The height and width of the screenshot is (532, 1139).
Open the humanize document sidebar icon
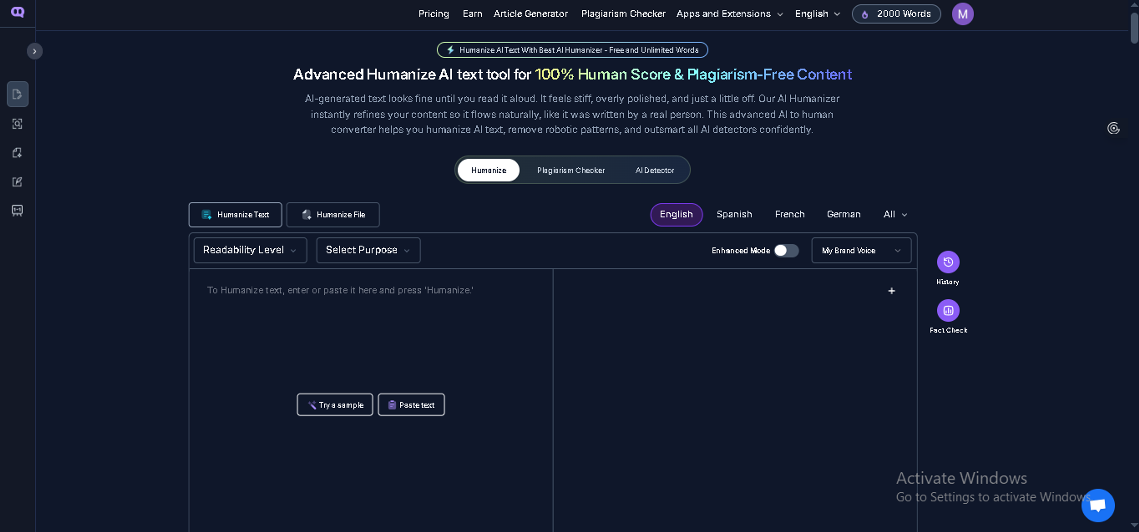tap(17, 94)
